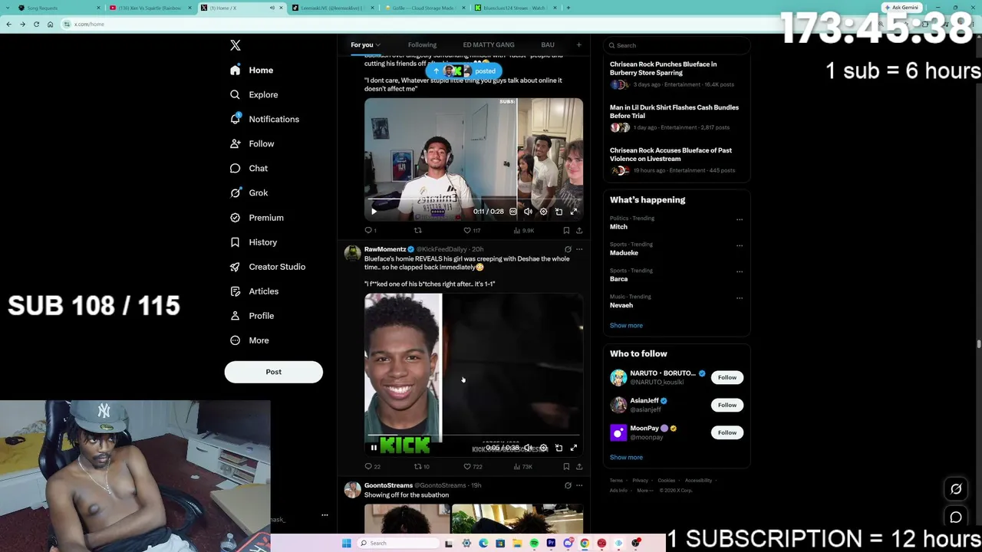Open the Chrisean Rock Punches Blueface story
The image size is (982, 552).
664,68
